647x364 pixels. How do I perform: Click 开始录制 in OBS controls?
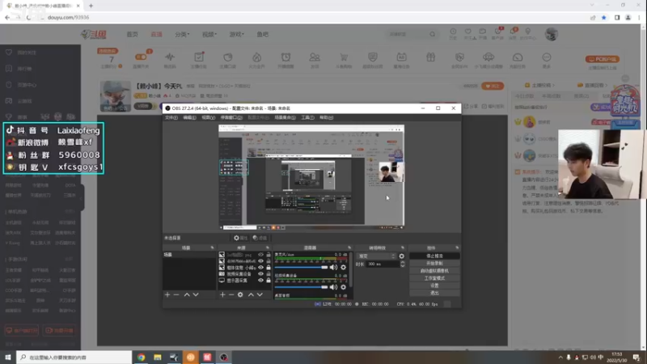pyautogui.click(x=434, y=264)
